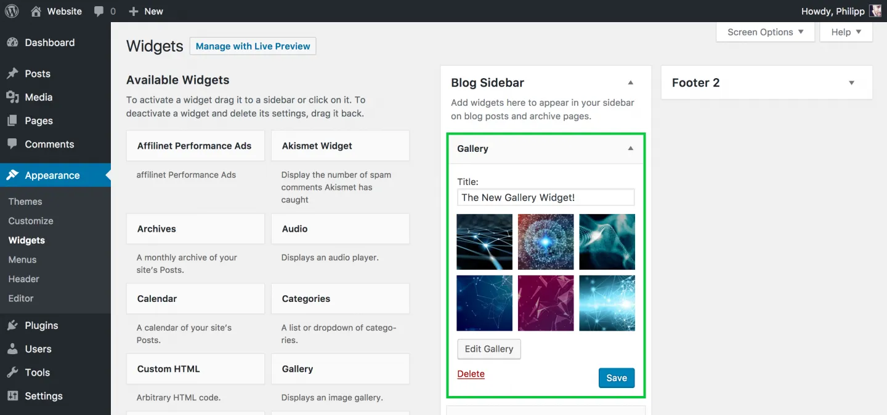Save the Gallery widget
Viewport: 887px width, 415px height.
[x=617, y=378]
